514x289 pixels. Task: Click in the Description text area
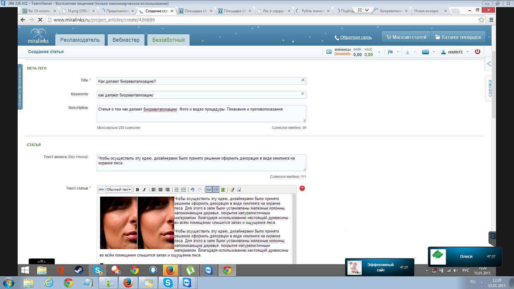pos(201,114)
